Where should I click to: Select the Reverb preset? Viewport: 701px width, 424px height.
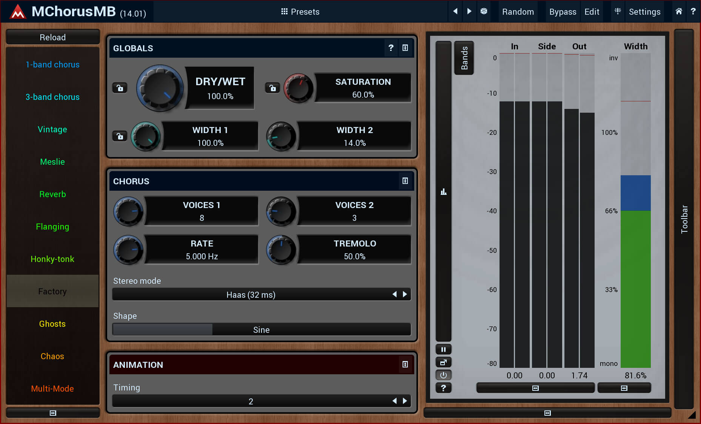(52, 194)
